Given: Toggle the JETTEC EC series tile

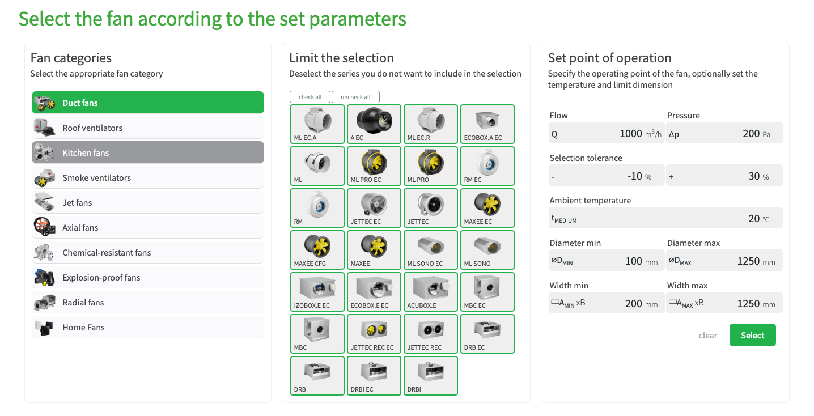Looking at the screenshot, I should click(x=374, y=208).
